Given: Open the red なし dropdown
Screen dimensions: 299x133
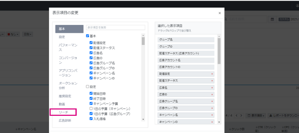Looking at the screenshot, I should pos(13,34).
